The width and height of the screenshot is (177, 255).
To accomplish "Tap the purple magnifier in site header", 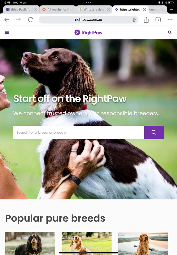I will pos(170,32).
